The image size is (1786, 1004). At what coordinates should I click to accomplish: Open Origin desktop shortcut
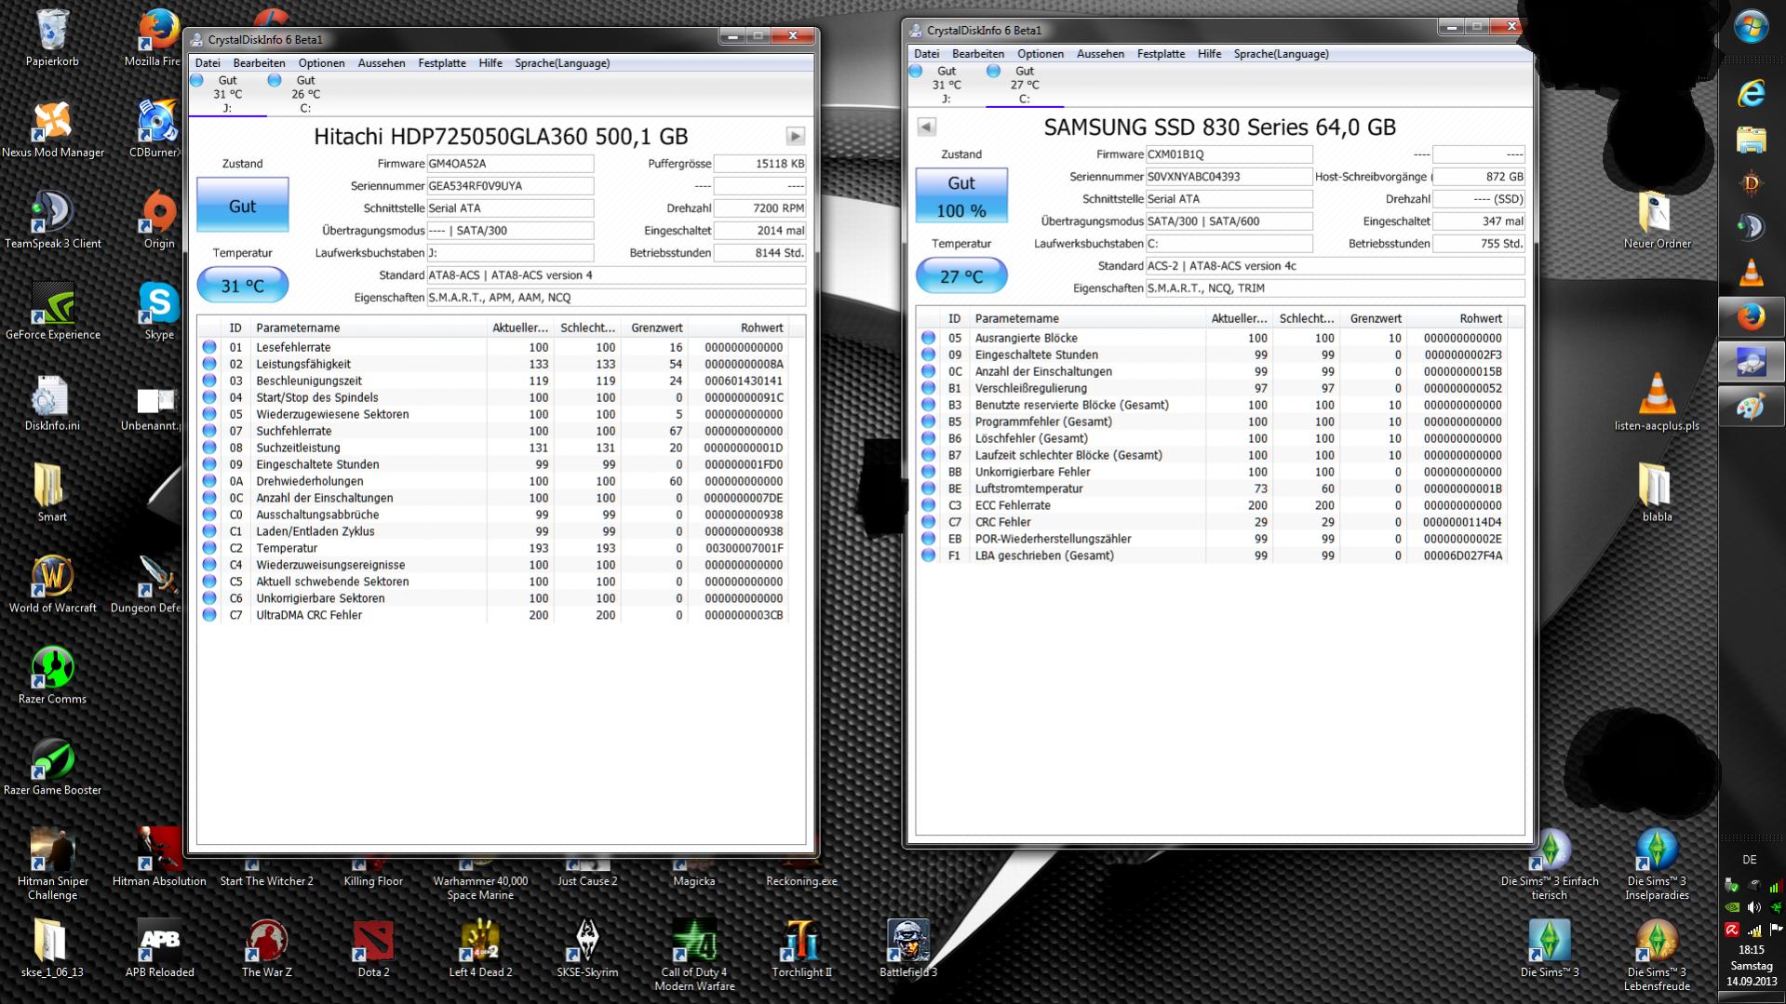159,220
